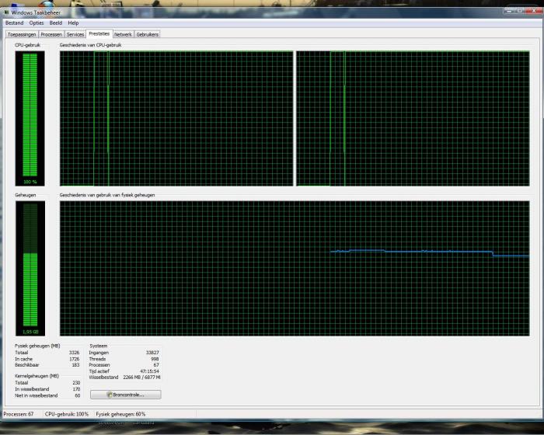Open the Help menu
This screenshot has height=435, width=544.
[73, 23]
